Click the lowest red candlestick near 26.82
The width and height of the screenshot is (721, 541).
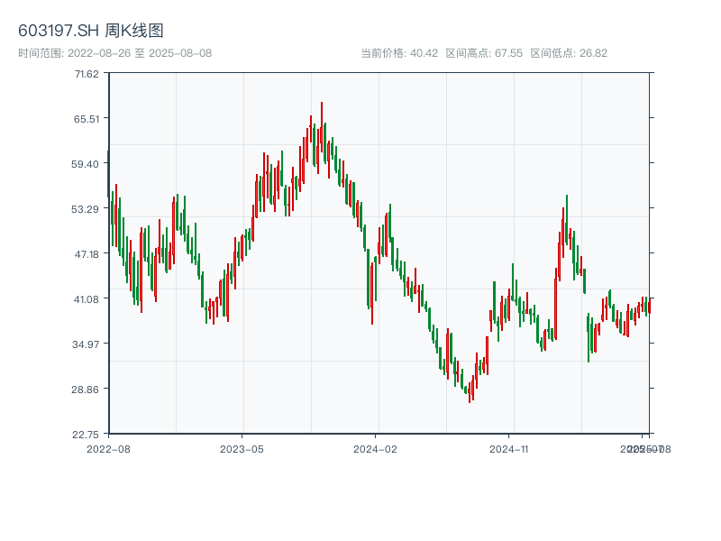[470, 392]
